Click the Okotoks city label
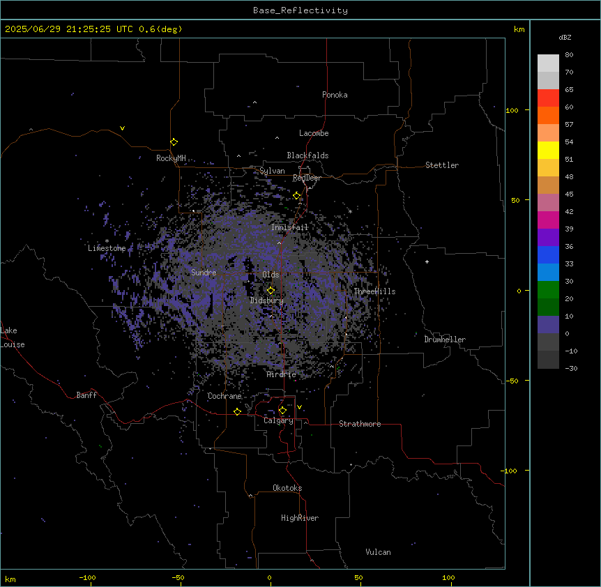This screenshot has height=587, width=601. click(x=287, y=488)
